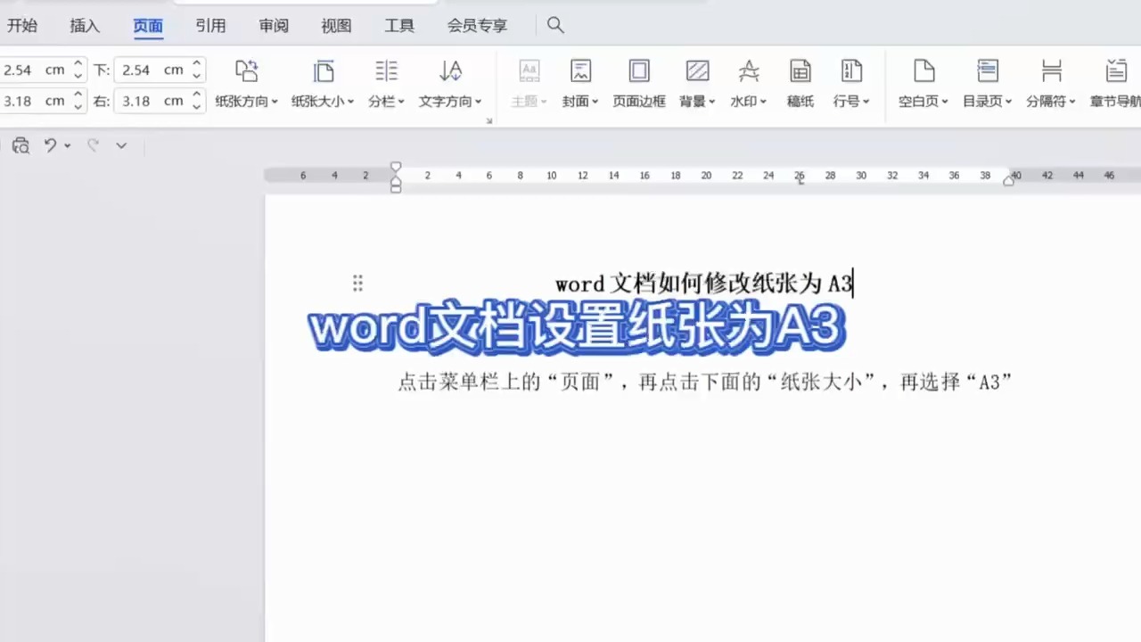Viewport: 1141px width, 642px height.
Task: Open the 开始 ribbon tab
Action: (x=22, y=26)
